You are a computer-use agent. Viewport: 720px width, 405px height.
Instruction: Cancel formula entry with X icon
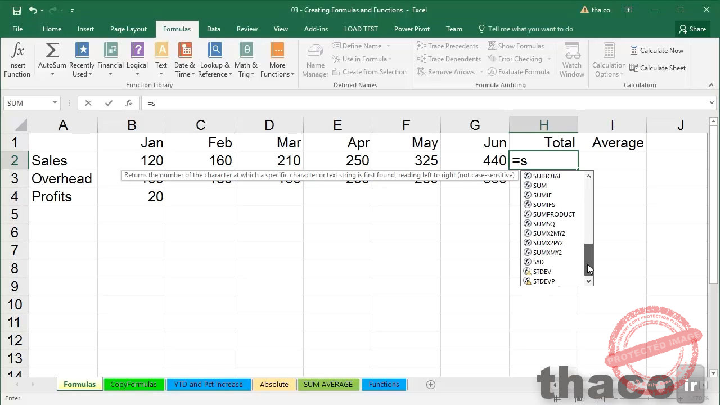(88, 103)
